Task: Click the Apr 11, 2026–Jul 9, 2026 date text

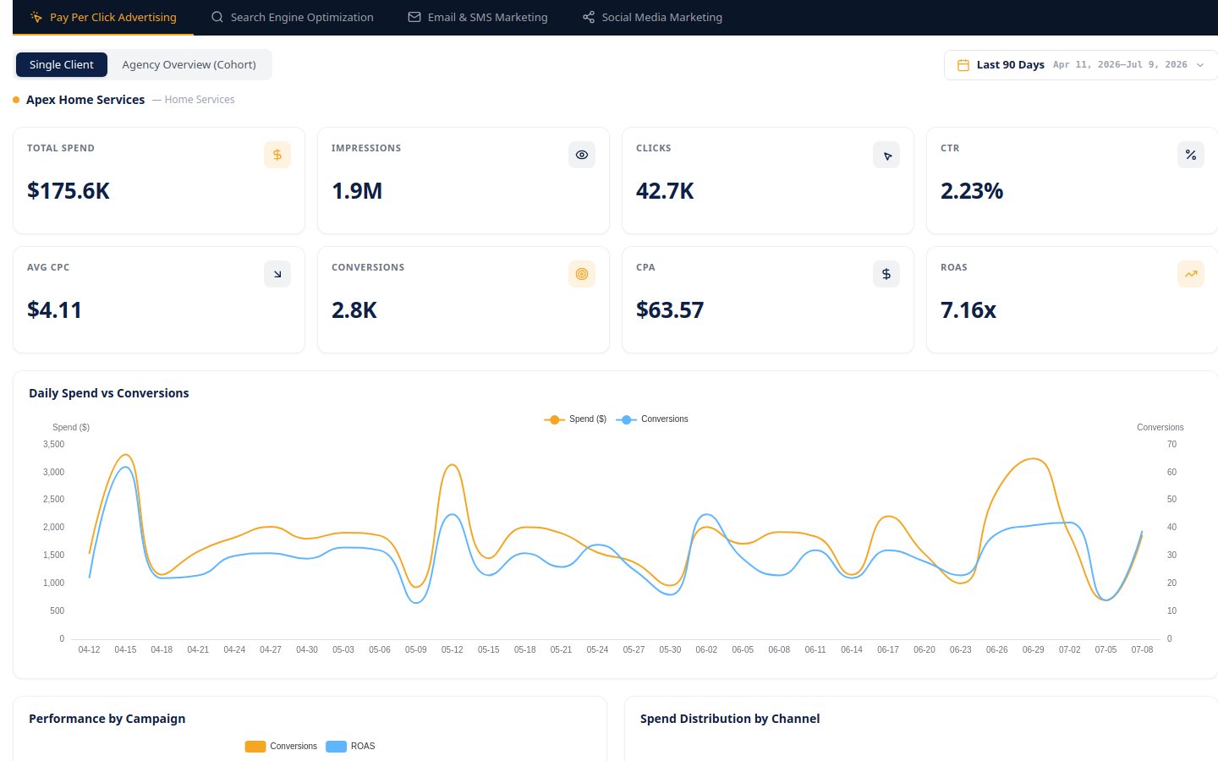Action: click(1120, 65)
